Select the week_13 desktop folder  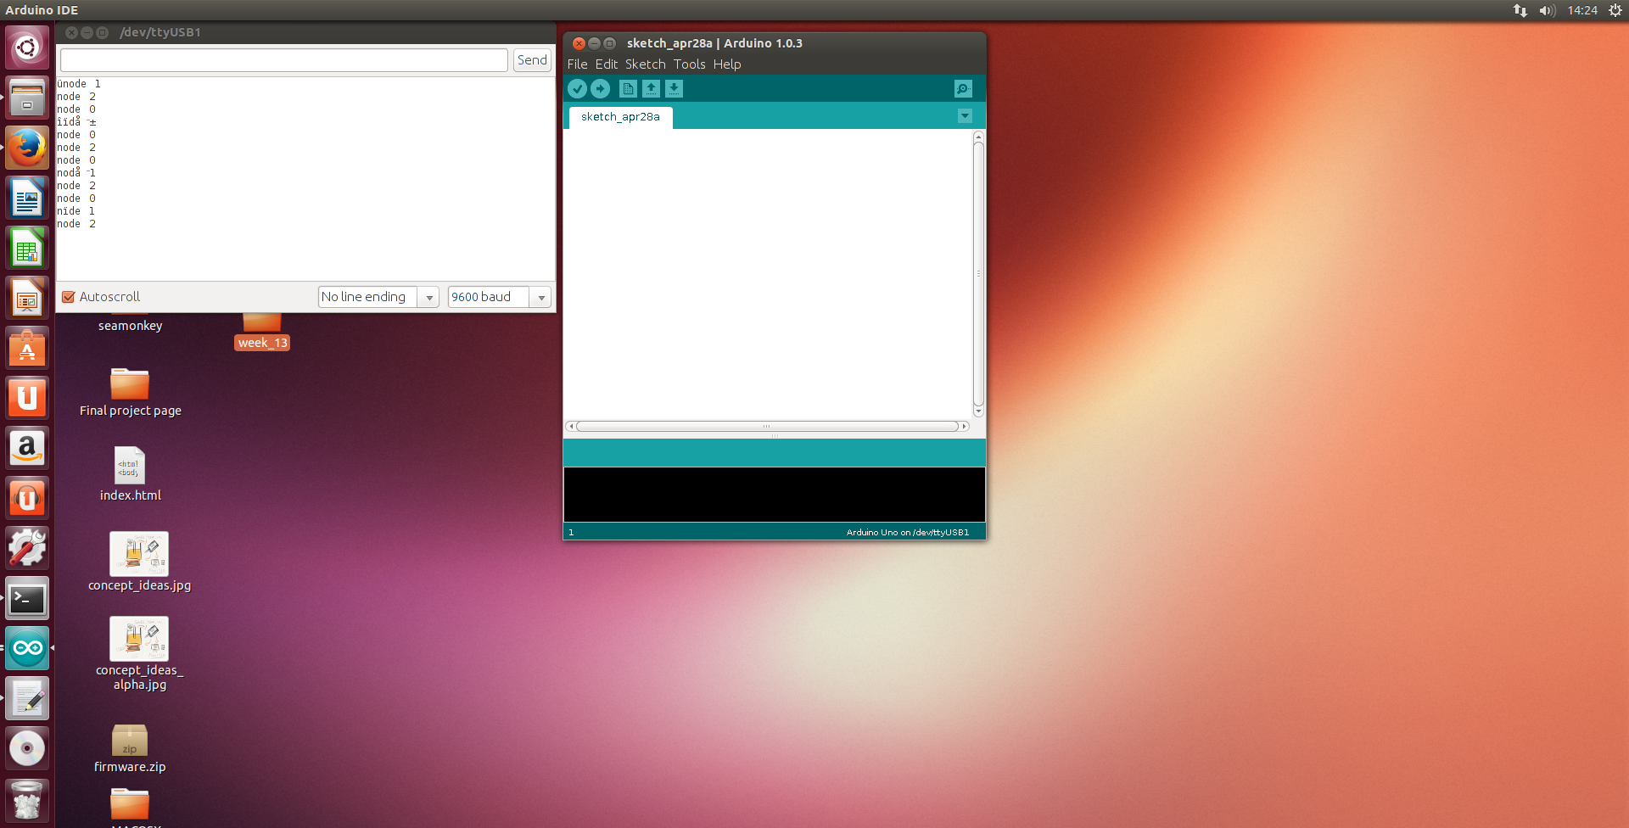262,333
